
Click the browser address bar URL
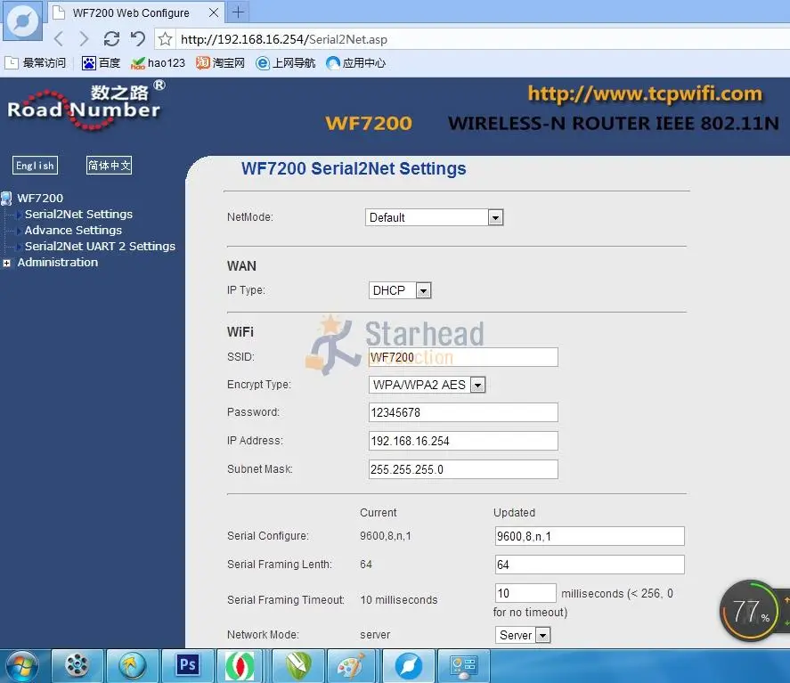pyautogui.click(x=284, y=39)
